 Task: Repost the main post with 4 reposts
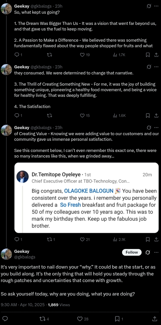45,319
